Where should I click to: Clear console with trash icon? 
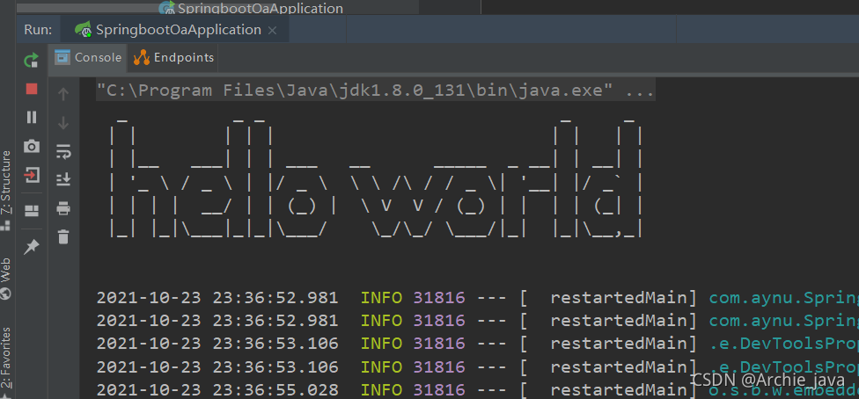[63, 236]
